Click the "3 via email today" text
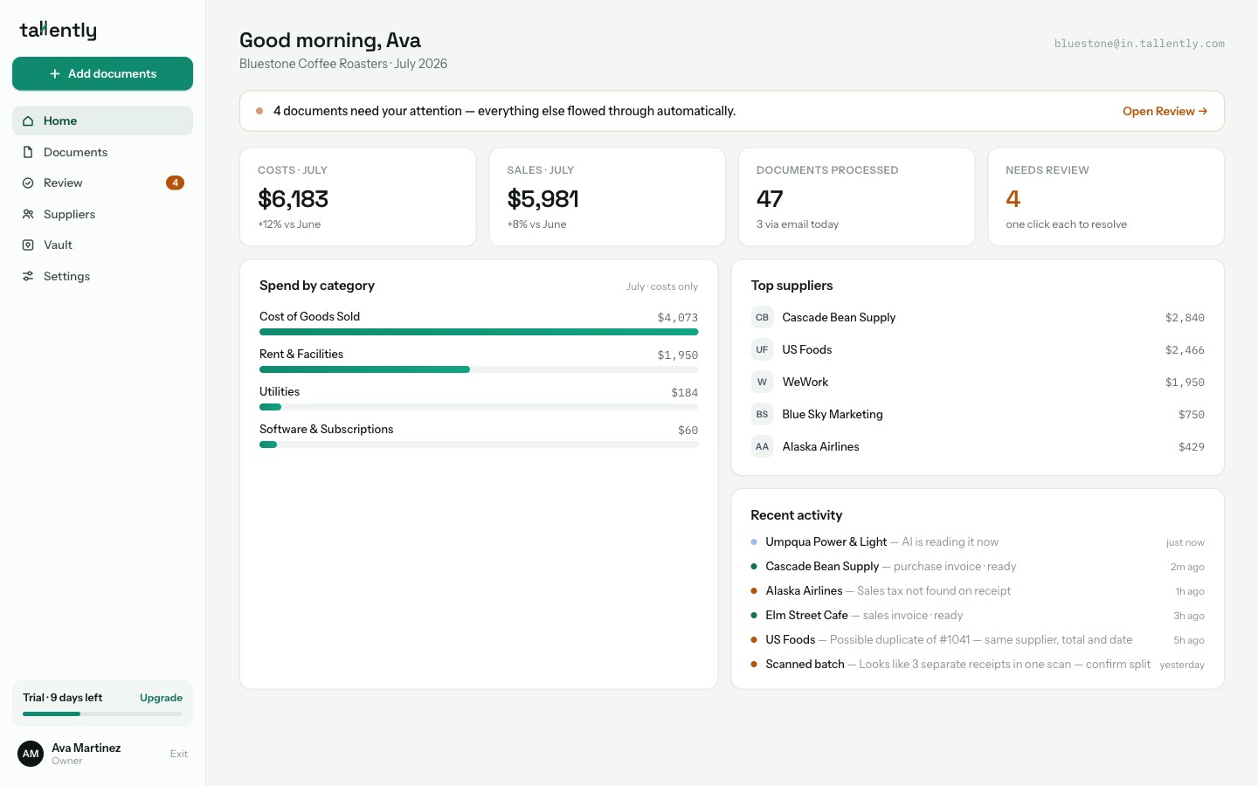 [798, 224]
